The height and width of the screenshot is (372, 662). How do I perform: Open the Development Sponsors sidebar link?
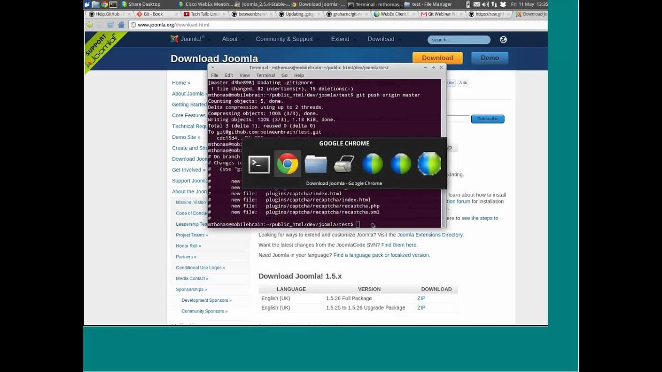(206, 300)
